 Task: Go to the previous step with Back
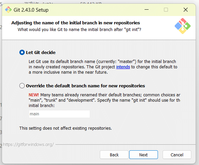[114, 155]
